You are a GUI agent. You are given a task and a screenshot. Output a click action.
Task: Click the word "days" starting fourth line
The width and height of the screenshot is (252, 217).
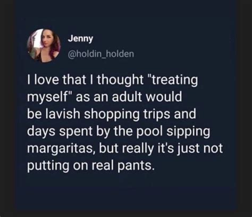coord(41,132)
